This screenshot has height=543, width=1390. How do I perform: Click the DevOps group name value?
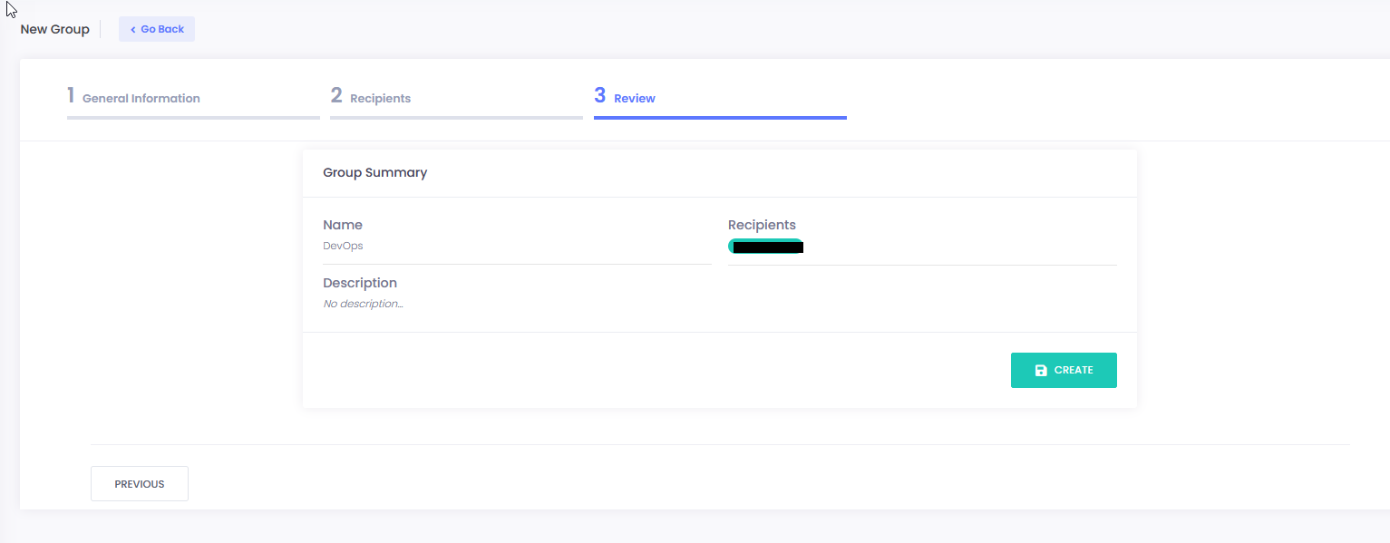point(343,246)
